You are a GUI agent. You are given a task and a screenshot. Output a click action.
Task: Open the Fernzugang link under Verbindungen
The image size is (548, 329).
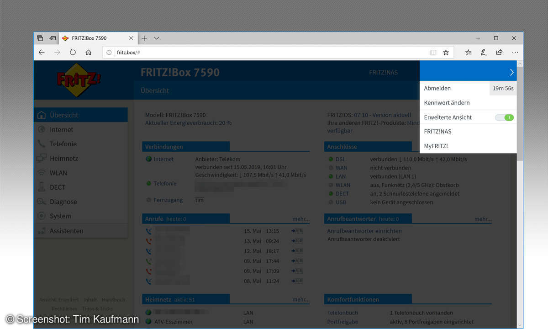[x=168, y=200]
